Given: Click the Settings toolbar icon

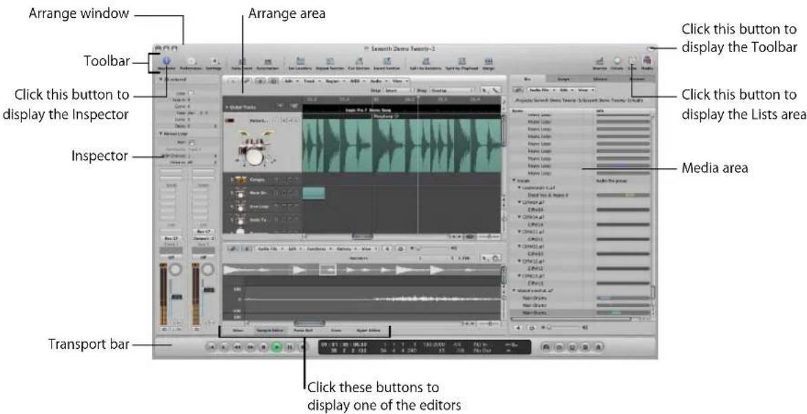Looking at the screenshot, I should tap(214, 62).
